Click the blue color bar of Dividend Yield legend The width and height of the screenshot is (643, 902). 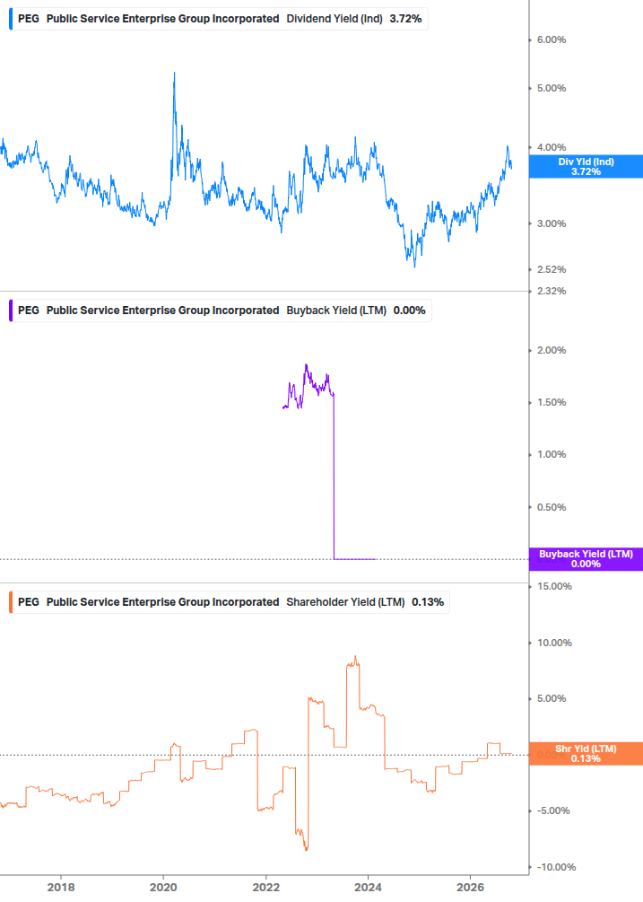[11, 19]
